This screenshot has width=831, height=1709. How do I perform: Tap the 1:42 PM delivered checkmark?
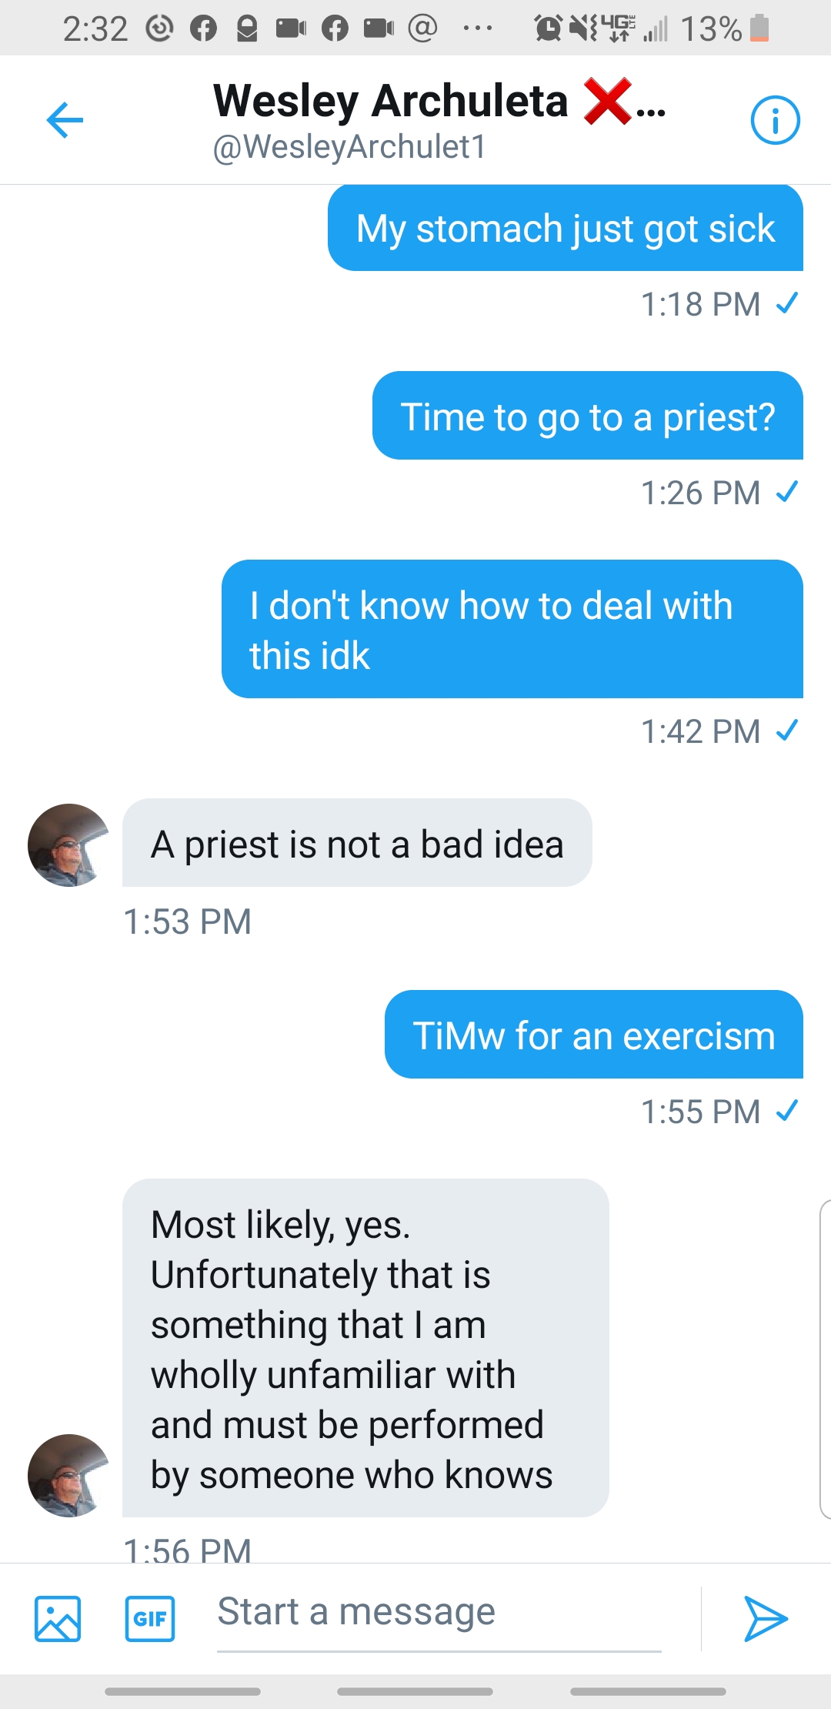787,730
